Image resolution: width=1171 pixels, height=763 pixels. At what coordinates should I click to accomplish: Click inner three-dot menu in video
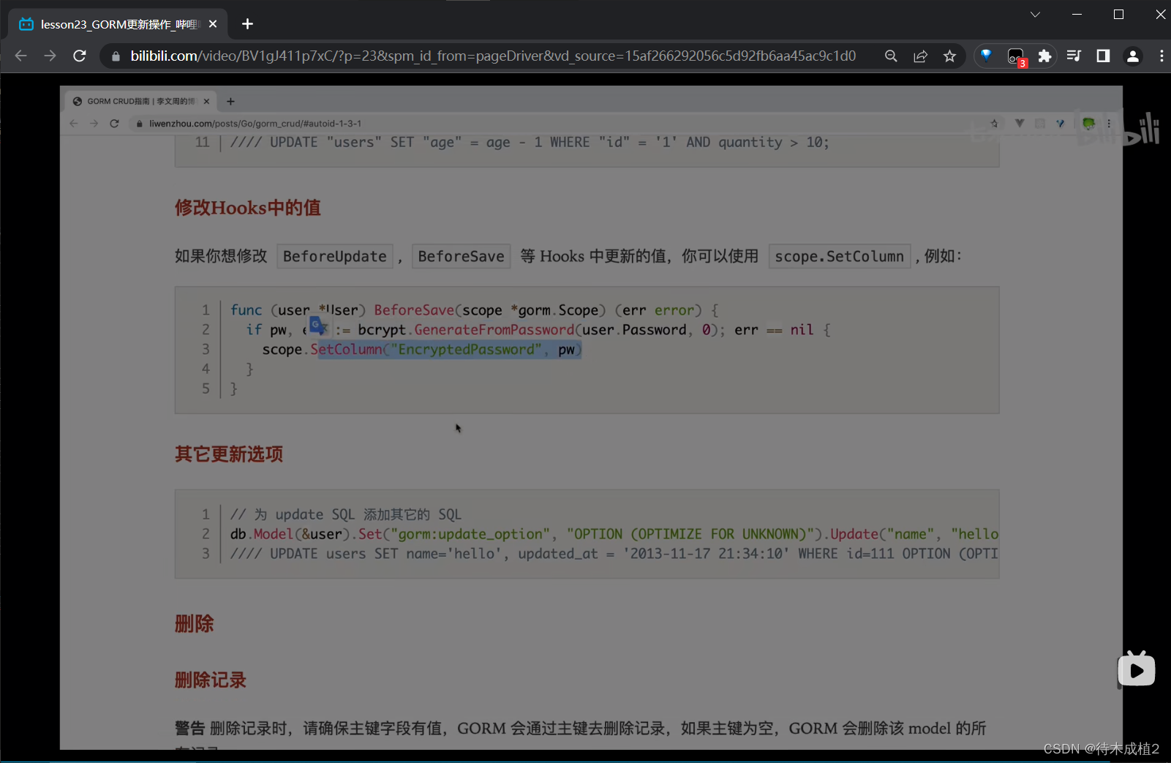1109,124
